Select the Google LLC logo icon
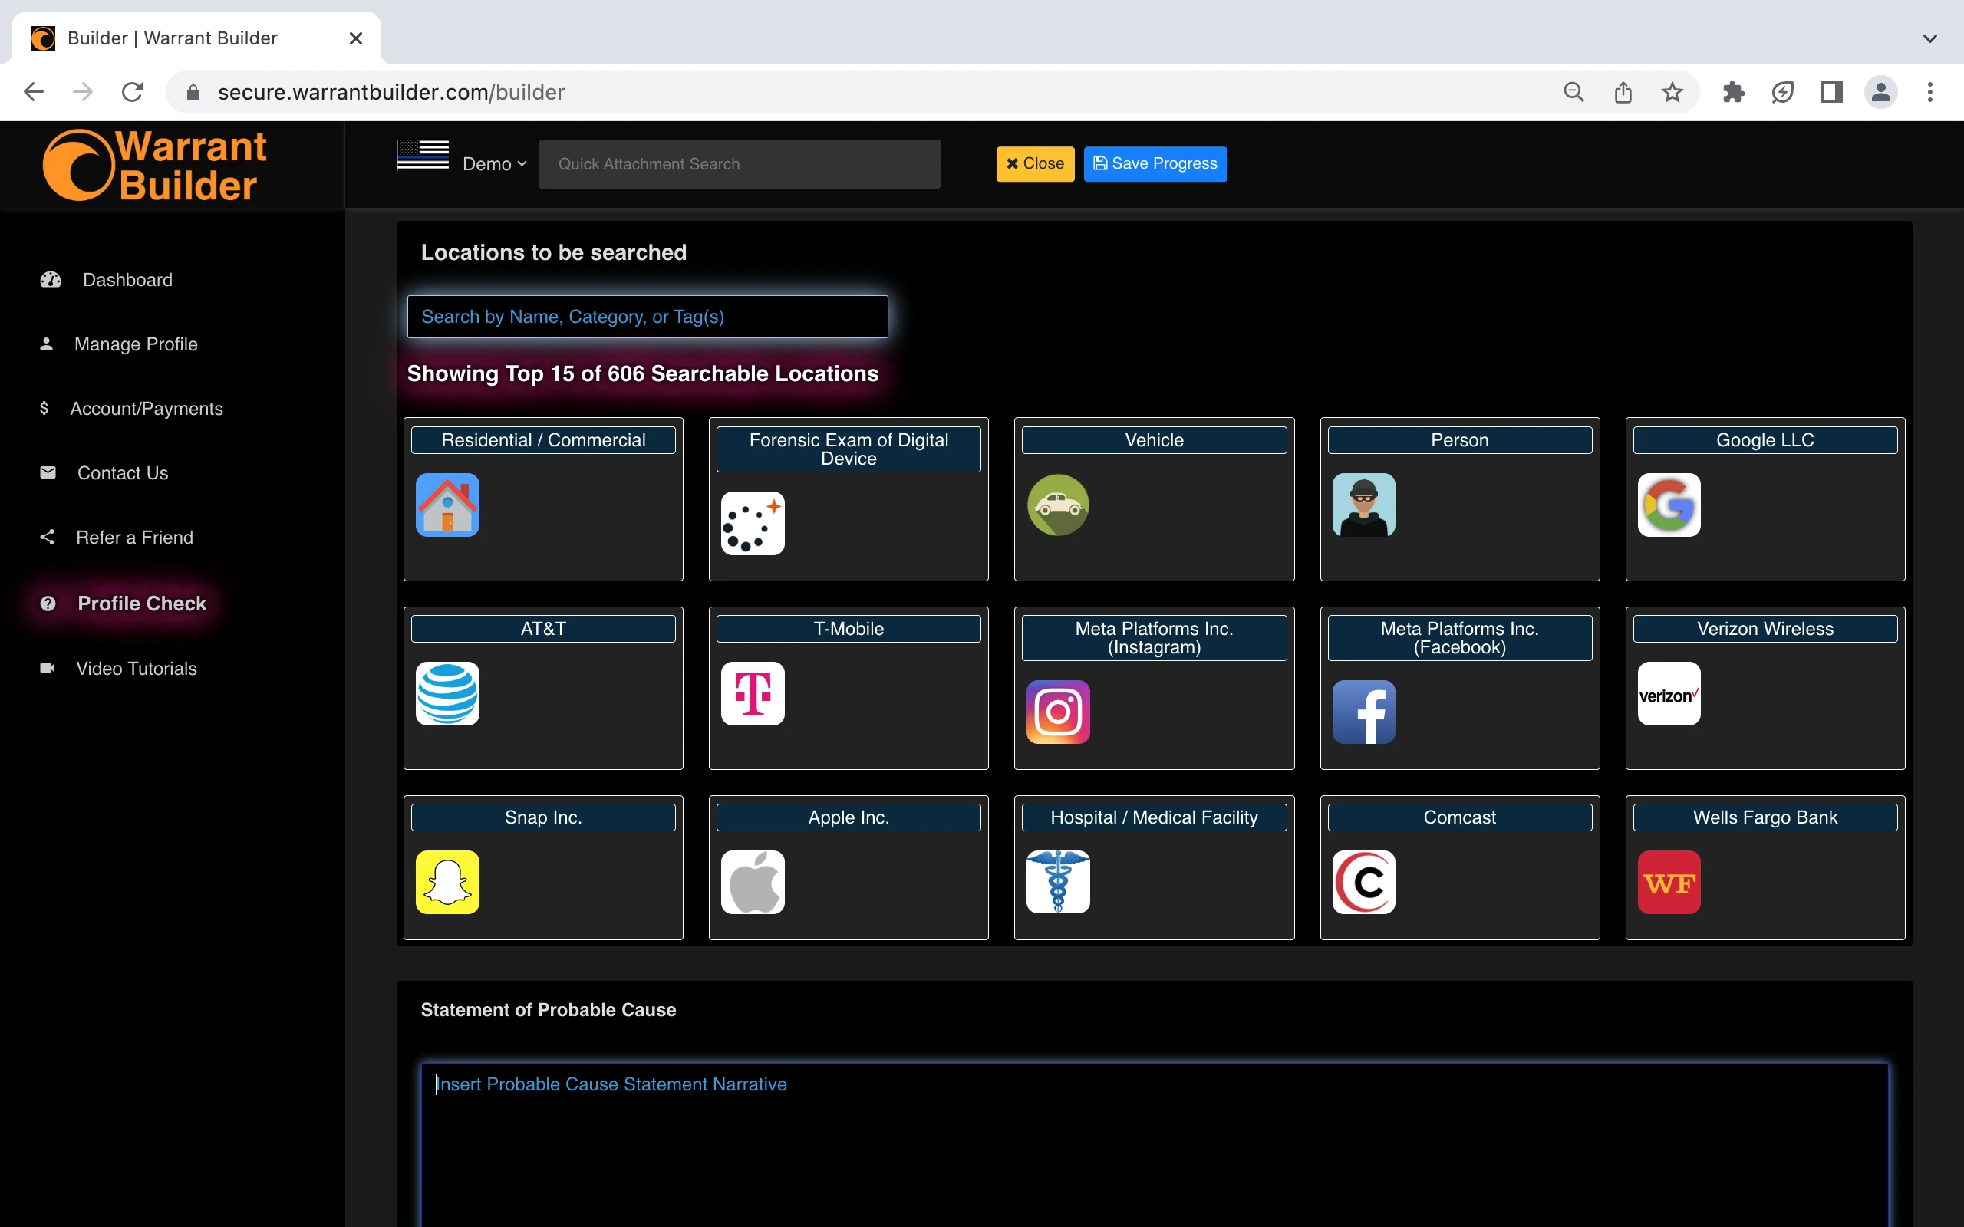Screen dimensions: 1964x1227 (x=1669, y=505)
